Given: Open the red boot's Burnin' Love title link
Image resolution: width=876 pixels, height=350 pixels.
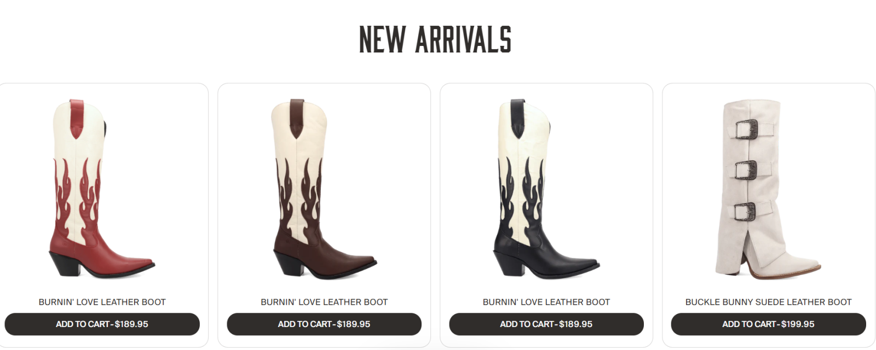Looking at the screenshot, I should click(102, 302).
